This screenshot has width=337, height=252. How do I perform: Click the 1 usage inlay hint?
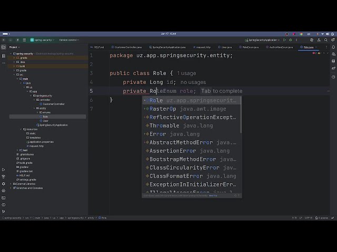pos(186,73)
